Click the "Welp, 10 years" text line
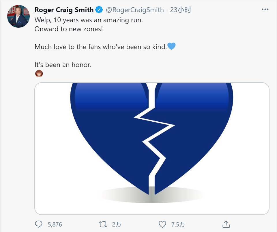The width and height of the screenshot is (277, 232). [x=89, y=20]
